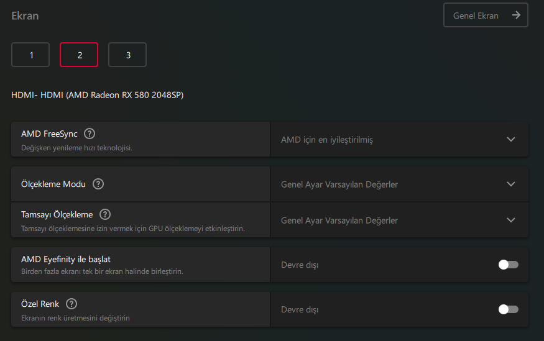Open the Özel Renk help tooltip icon

click(x=71, y=304)
